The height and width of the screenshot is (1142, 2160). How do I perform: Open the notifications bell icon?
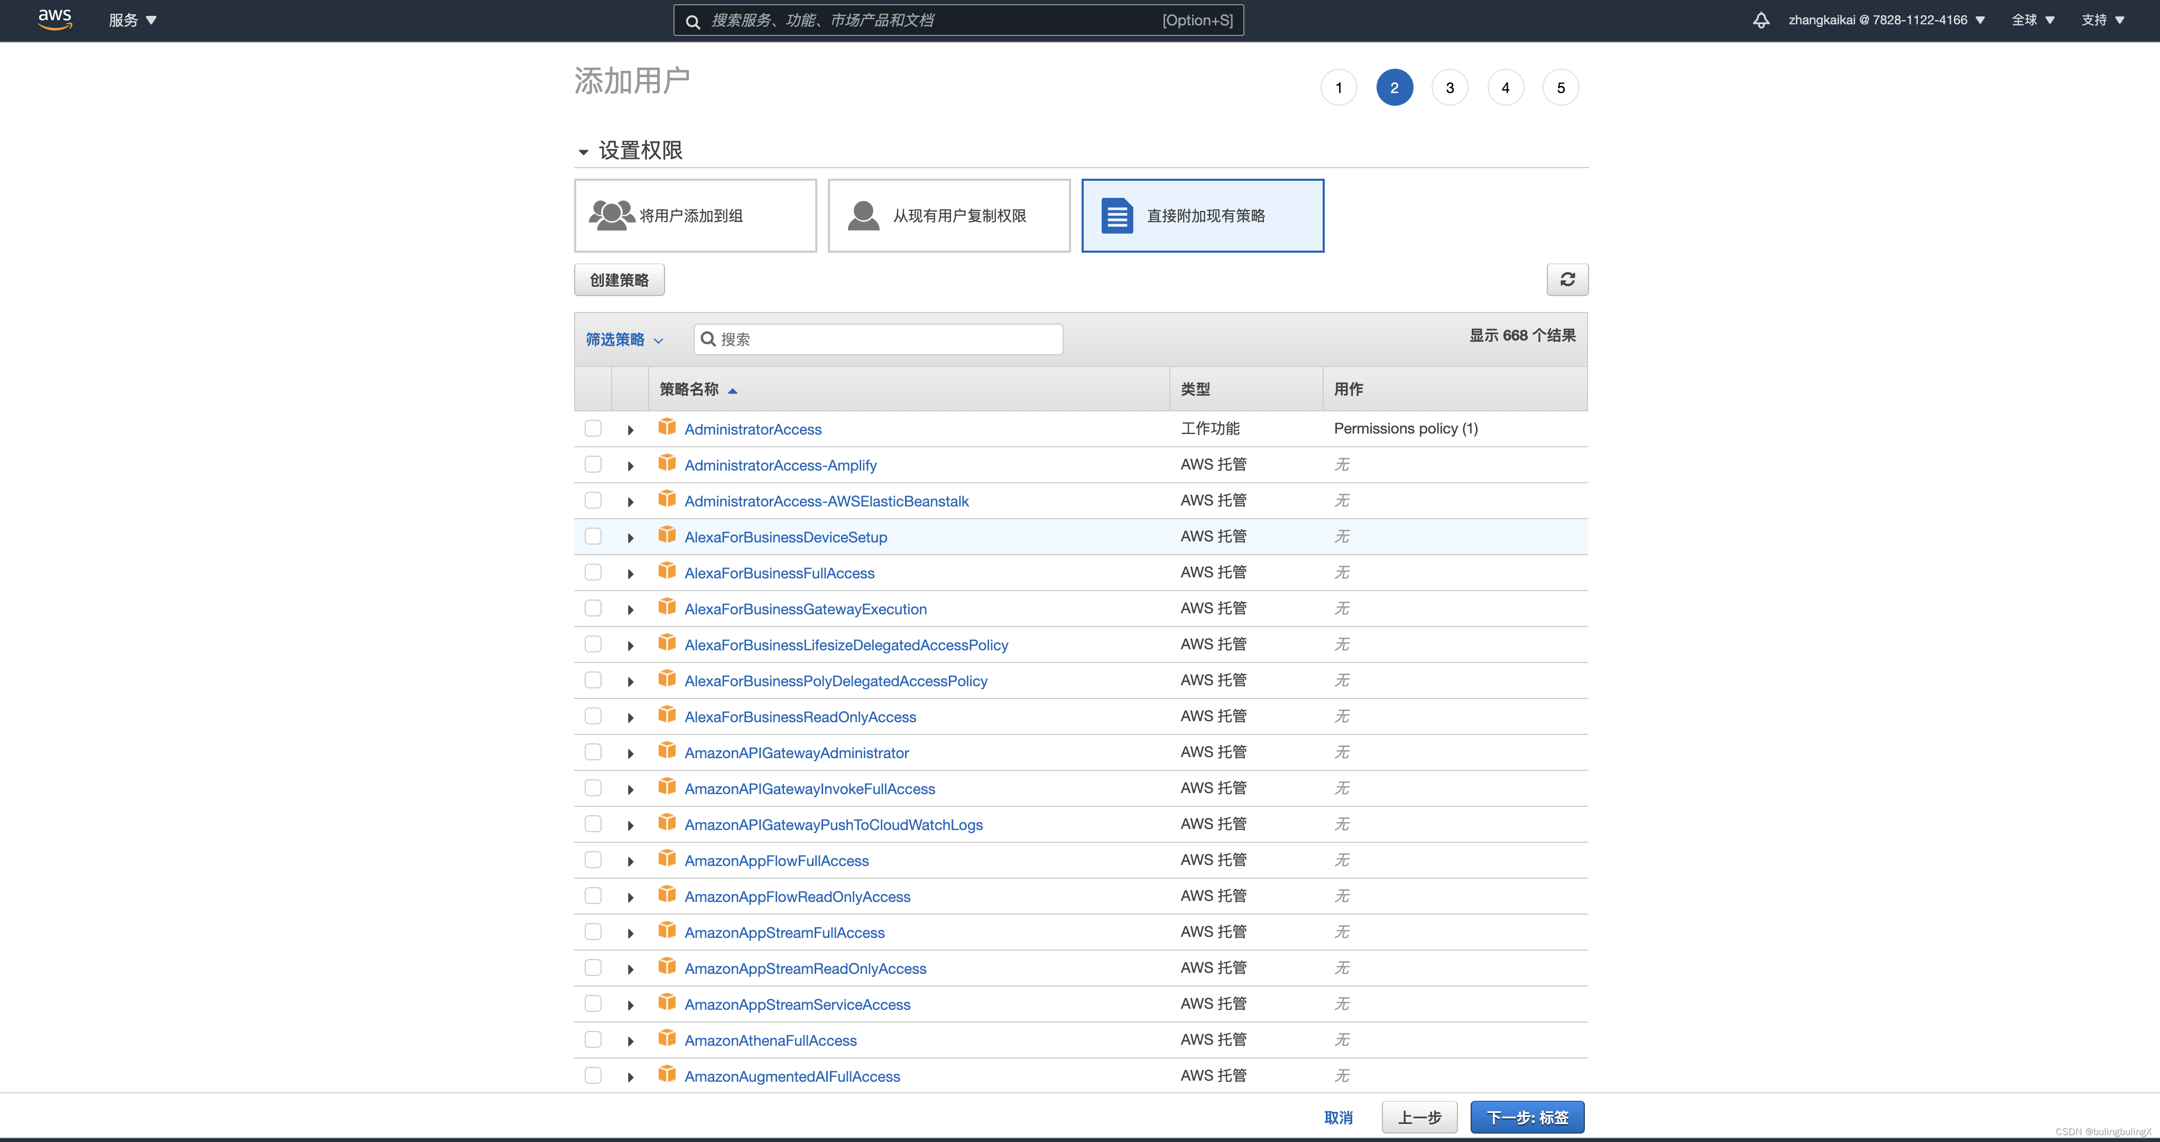click(x=1761, y=20)
